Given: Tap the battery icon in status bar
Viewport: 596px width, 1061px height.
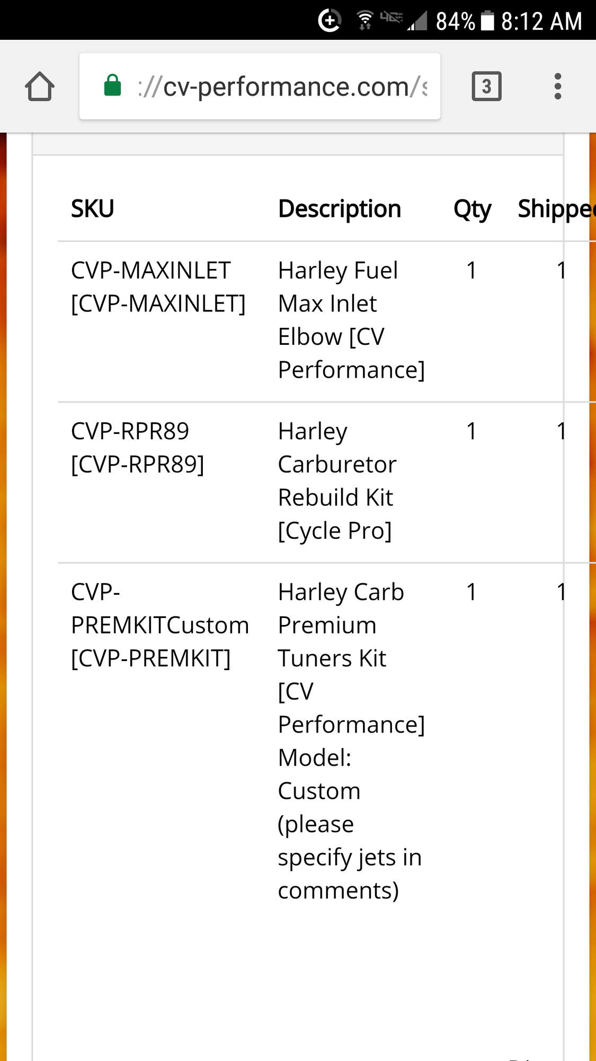Looking at the screenshot, I should (487, 21).
